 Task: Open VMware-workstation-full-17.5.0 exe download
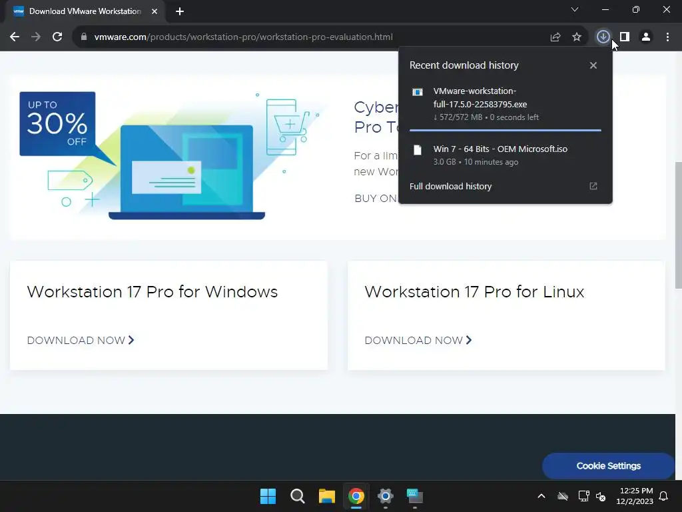pyautogui.click(x=505, y=104)
